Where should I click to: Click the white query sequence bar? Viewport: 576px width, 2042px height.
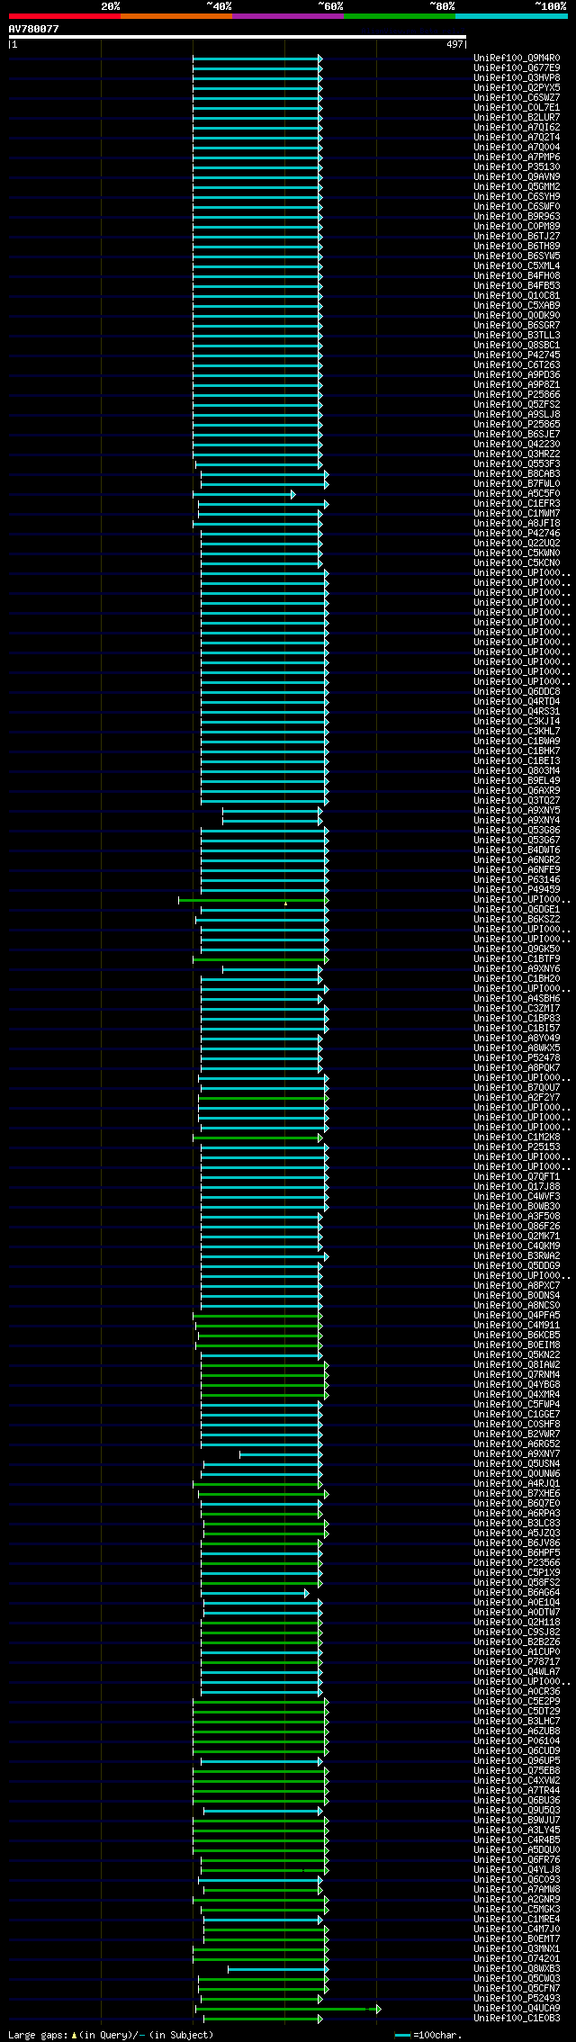coord(238,37)
